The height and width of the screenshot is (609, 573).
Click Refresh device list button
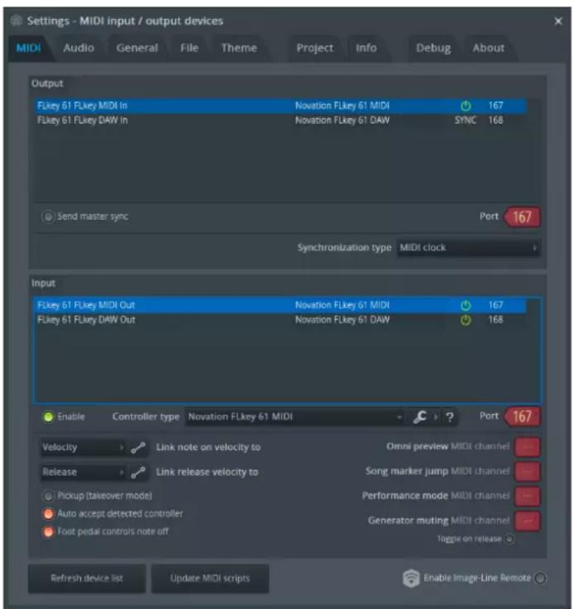click(87, 578)
